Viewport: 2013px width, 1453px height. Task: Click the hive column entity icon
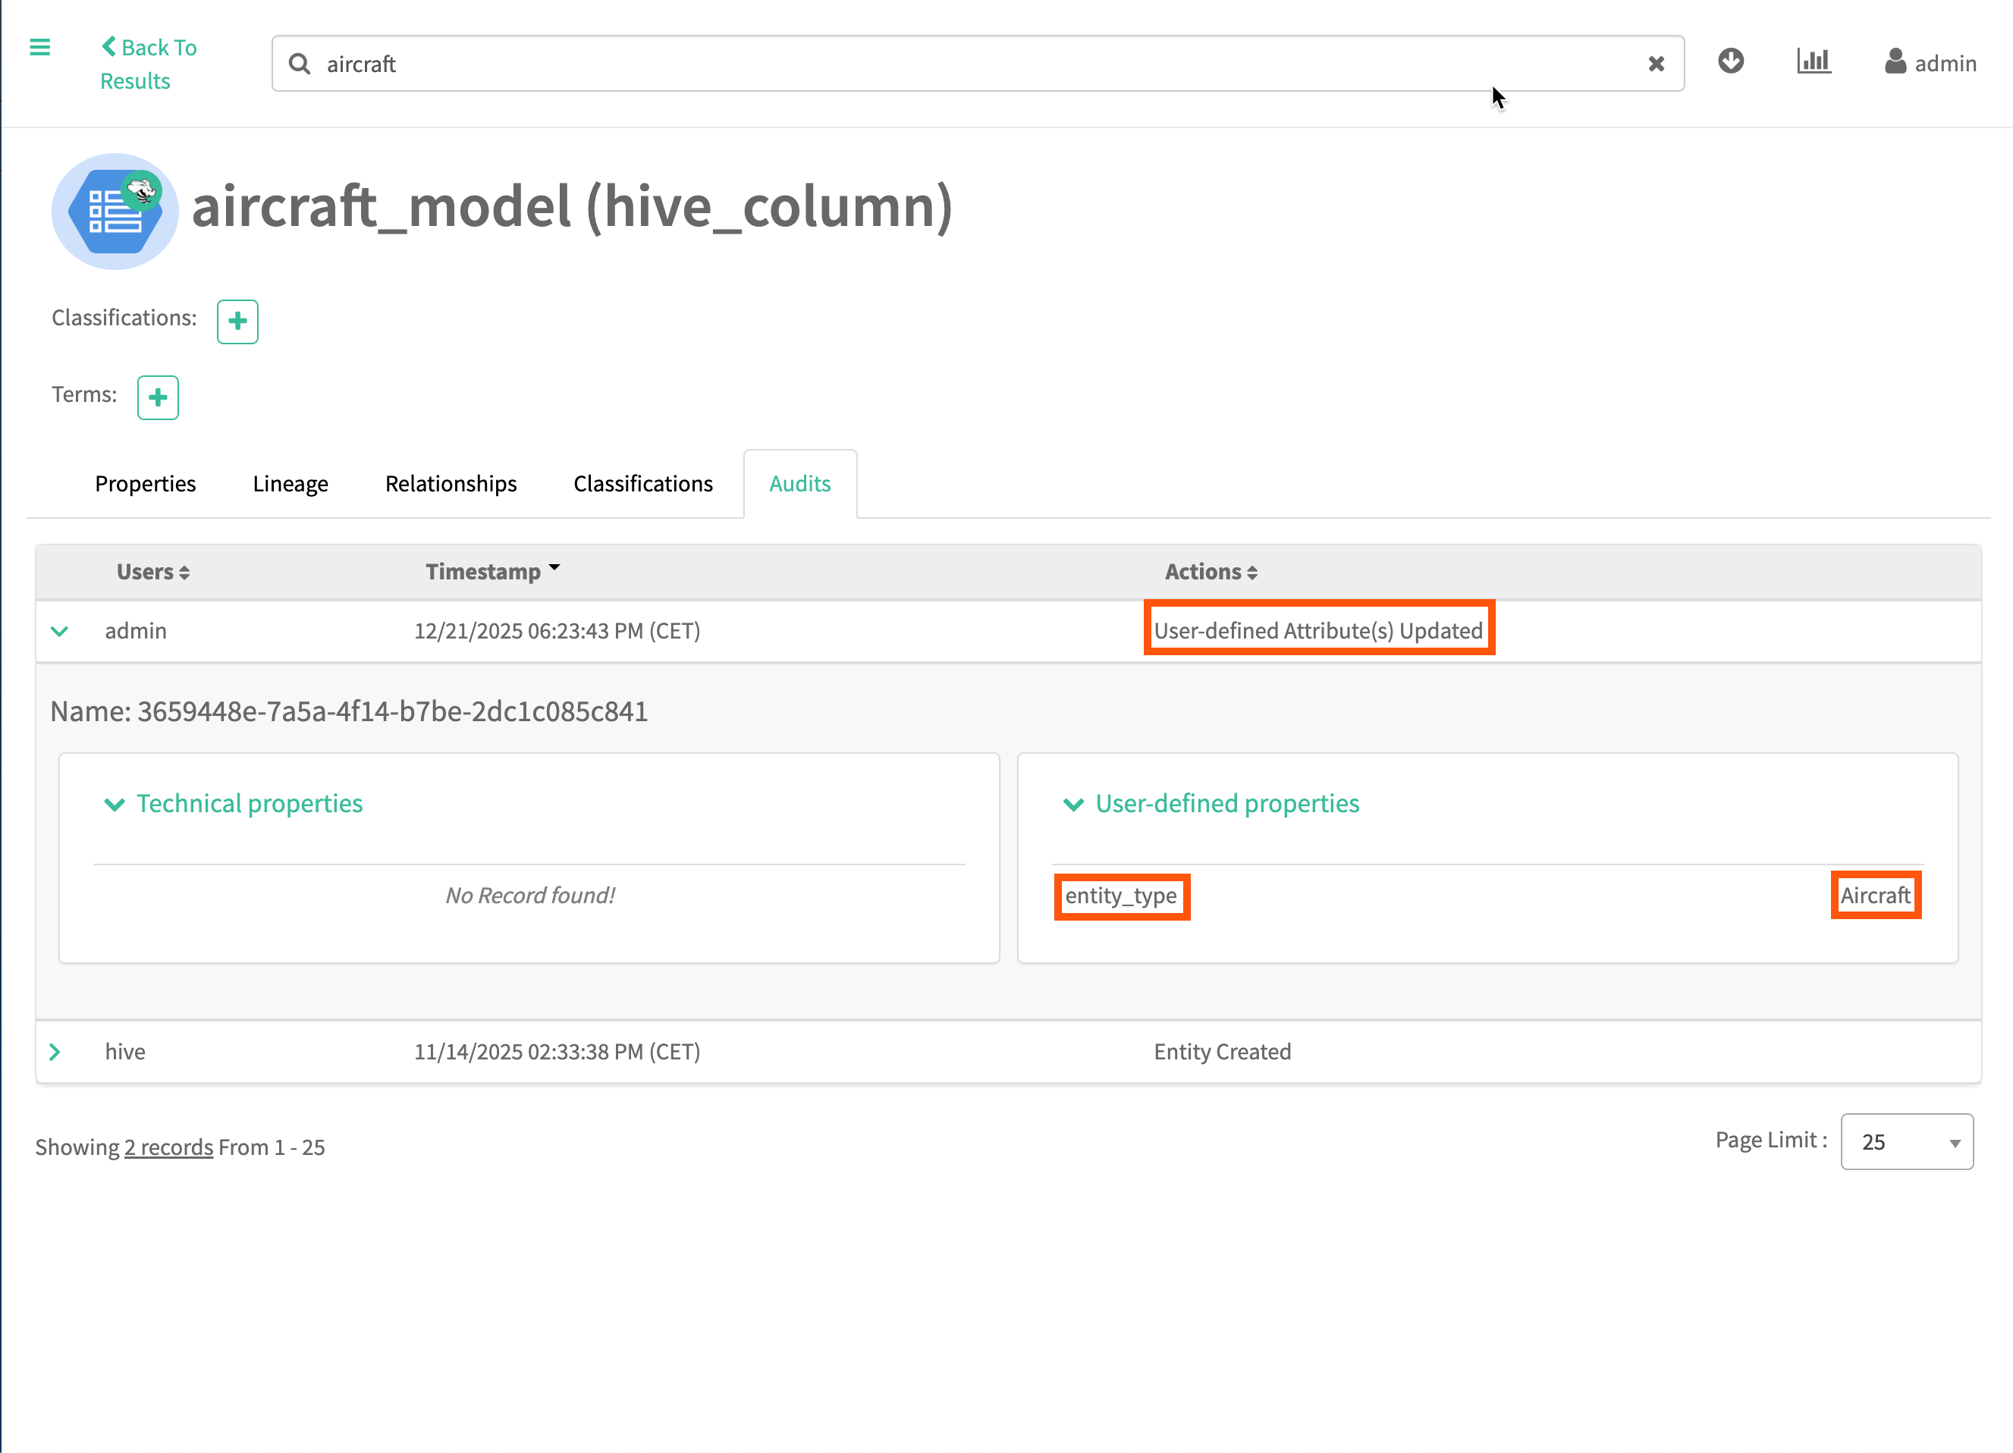point(115,212)
